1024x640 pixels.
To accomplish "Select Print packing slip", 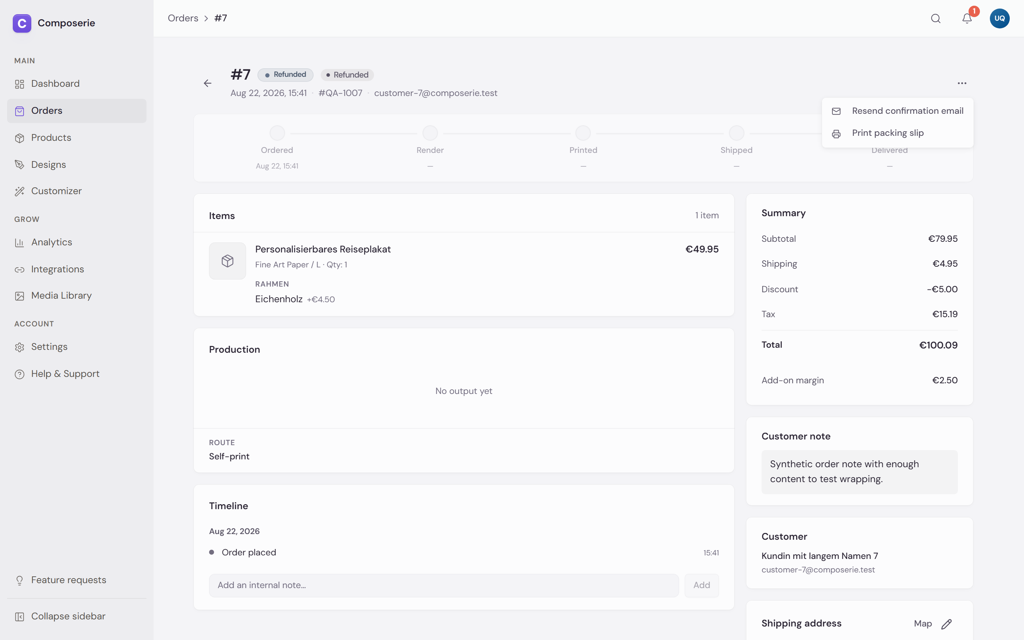I will coord(897,133).
